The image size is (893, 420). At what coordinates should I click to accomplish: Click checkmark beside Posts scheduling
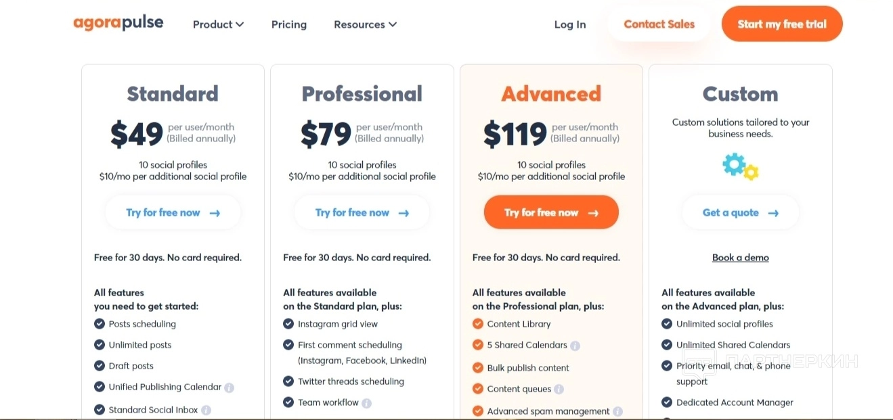(100, 324)
